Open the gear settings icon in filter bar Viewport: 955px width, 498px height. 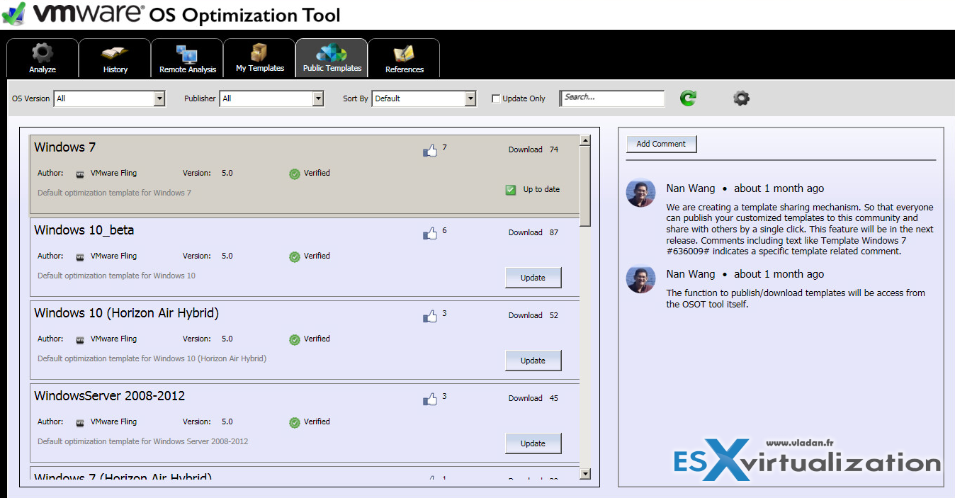(x=741, y=98)
